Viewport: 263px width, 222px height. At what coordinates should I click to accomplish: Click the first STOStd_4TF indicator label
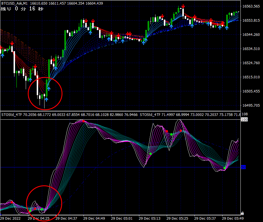[x=69, y=114]
